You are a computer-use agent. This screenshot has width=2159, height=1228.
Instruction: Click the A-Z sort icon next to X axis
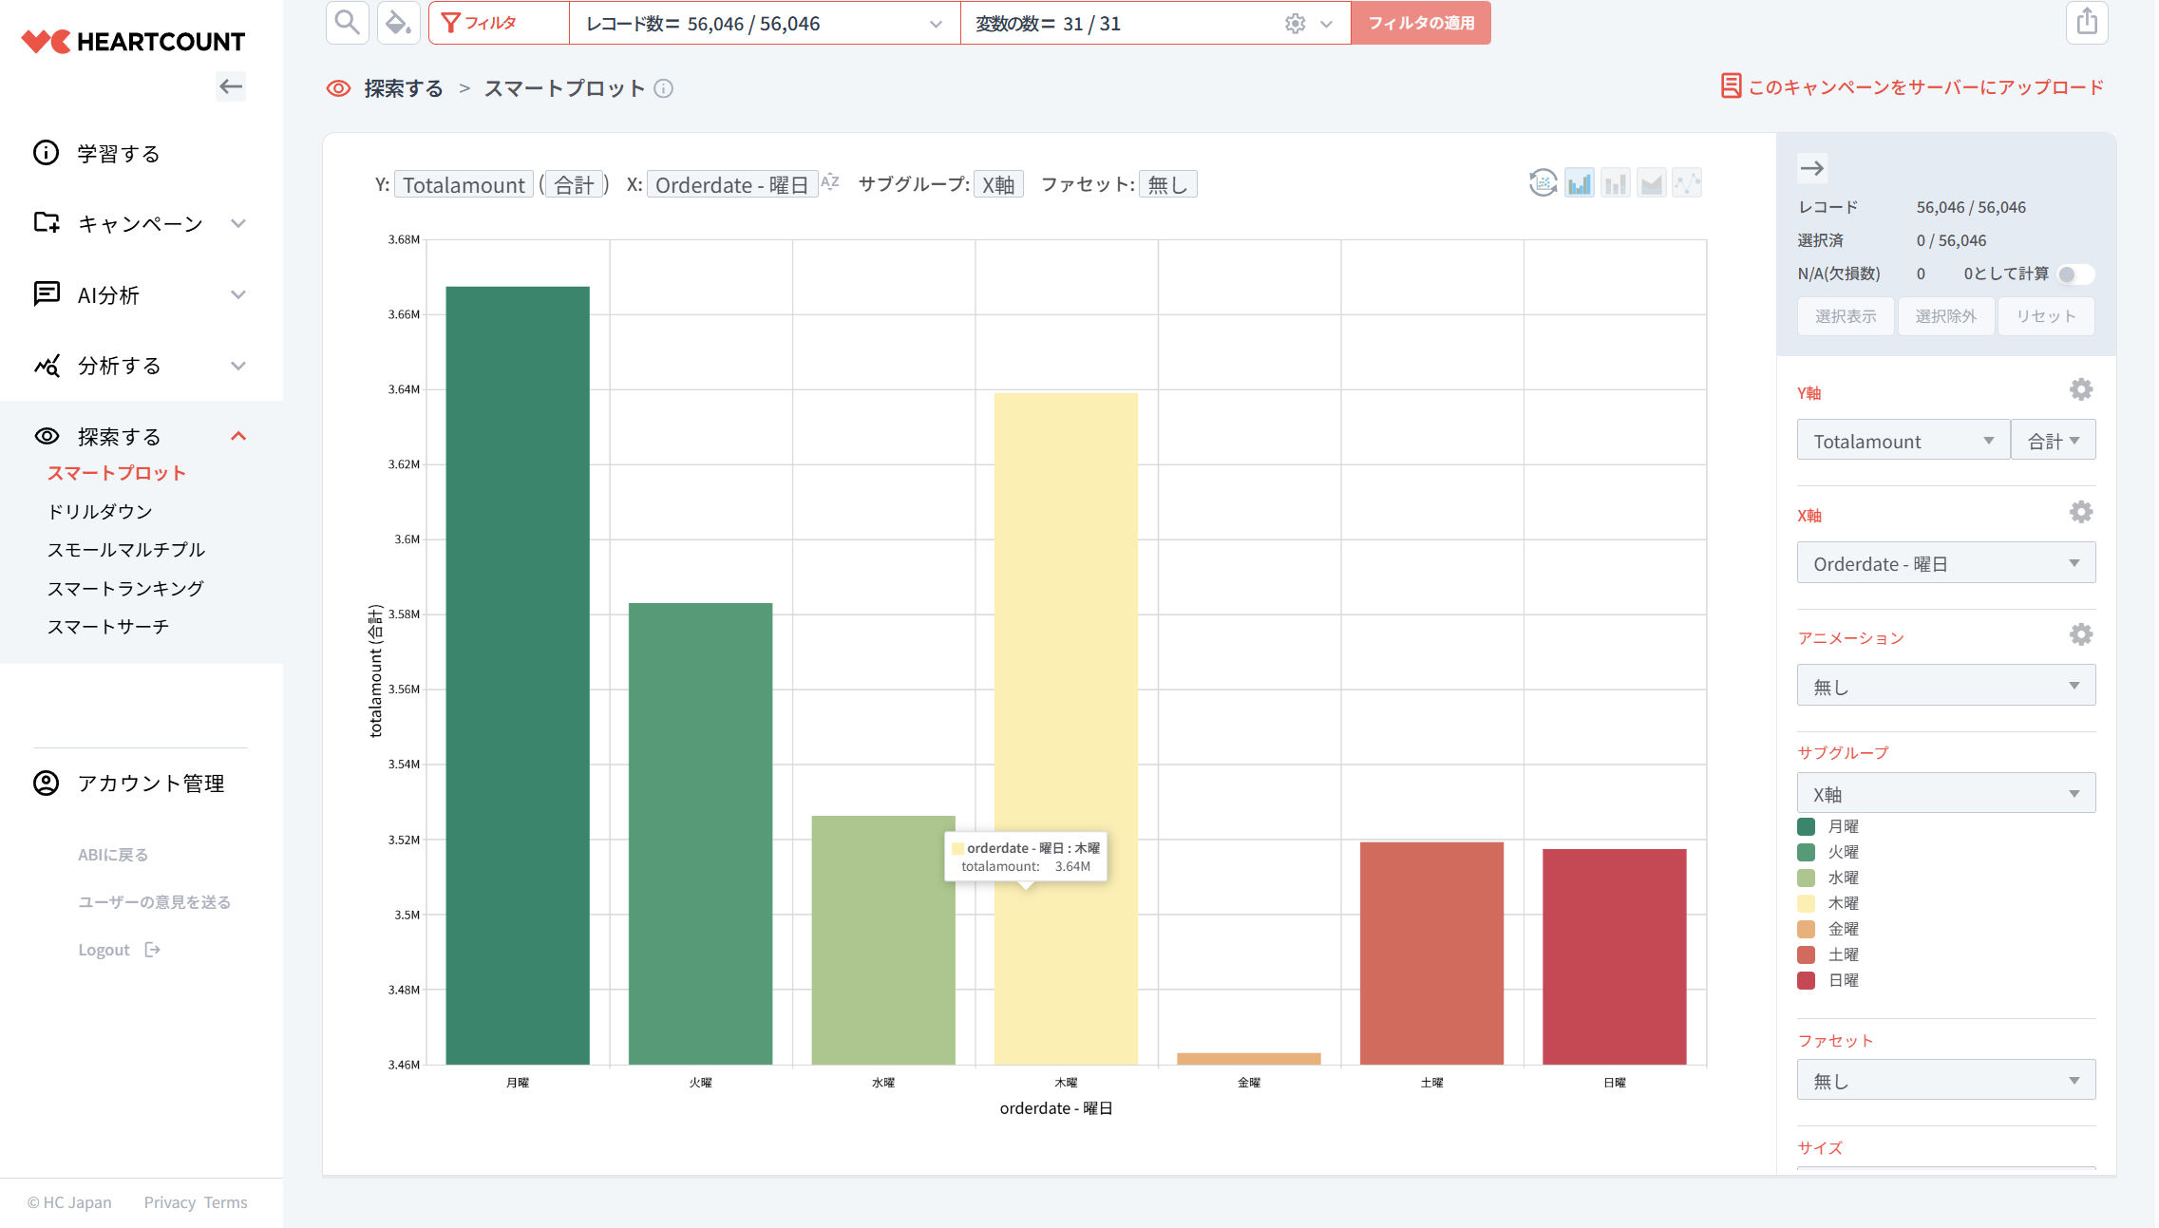830,181
